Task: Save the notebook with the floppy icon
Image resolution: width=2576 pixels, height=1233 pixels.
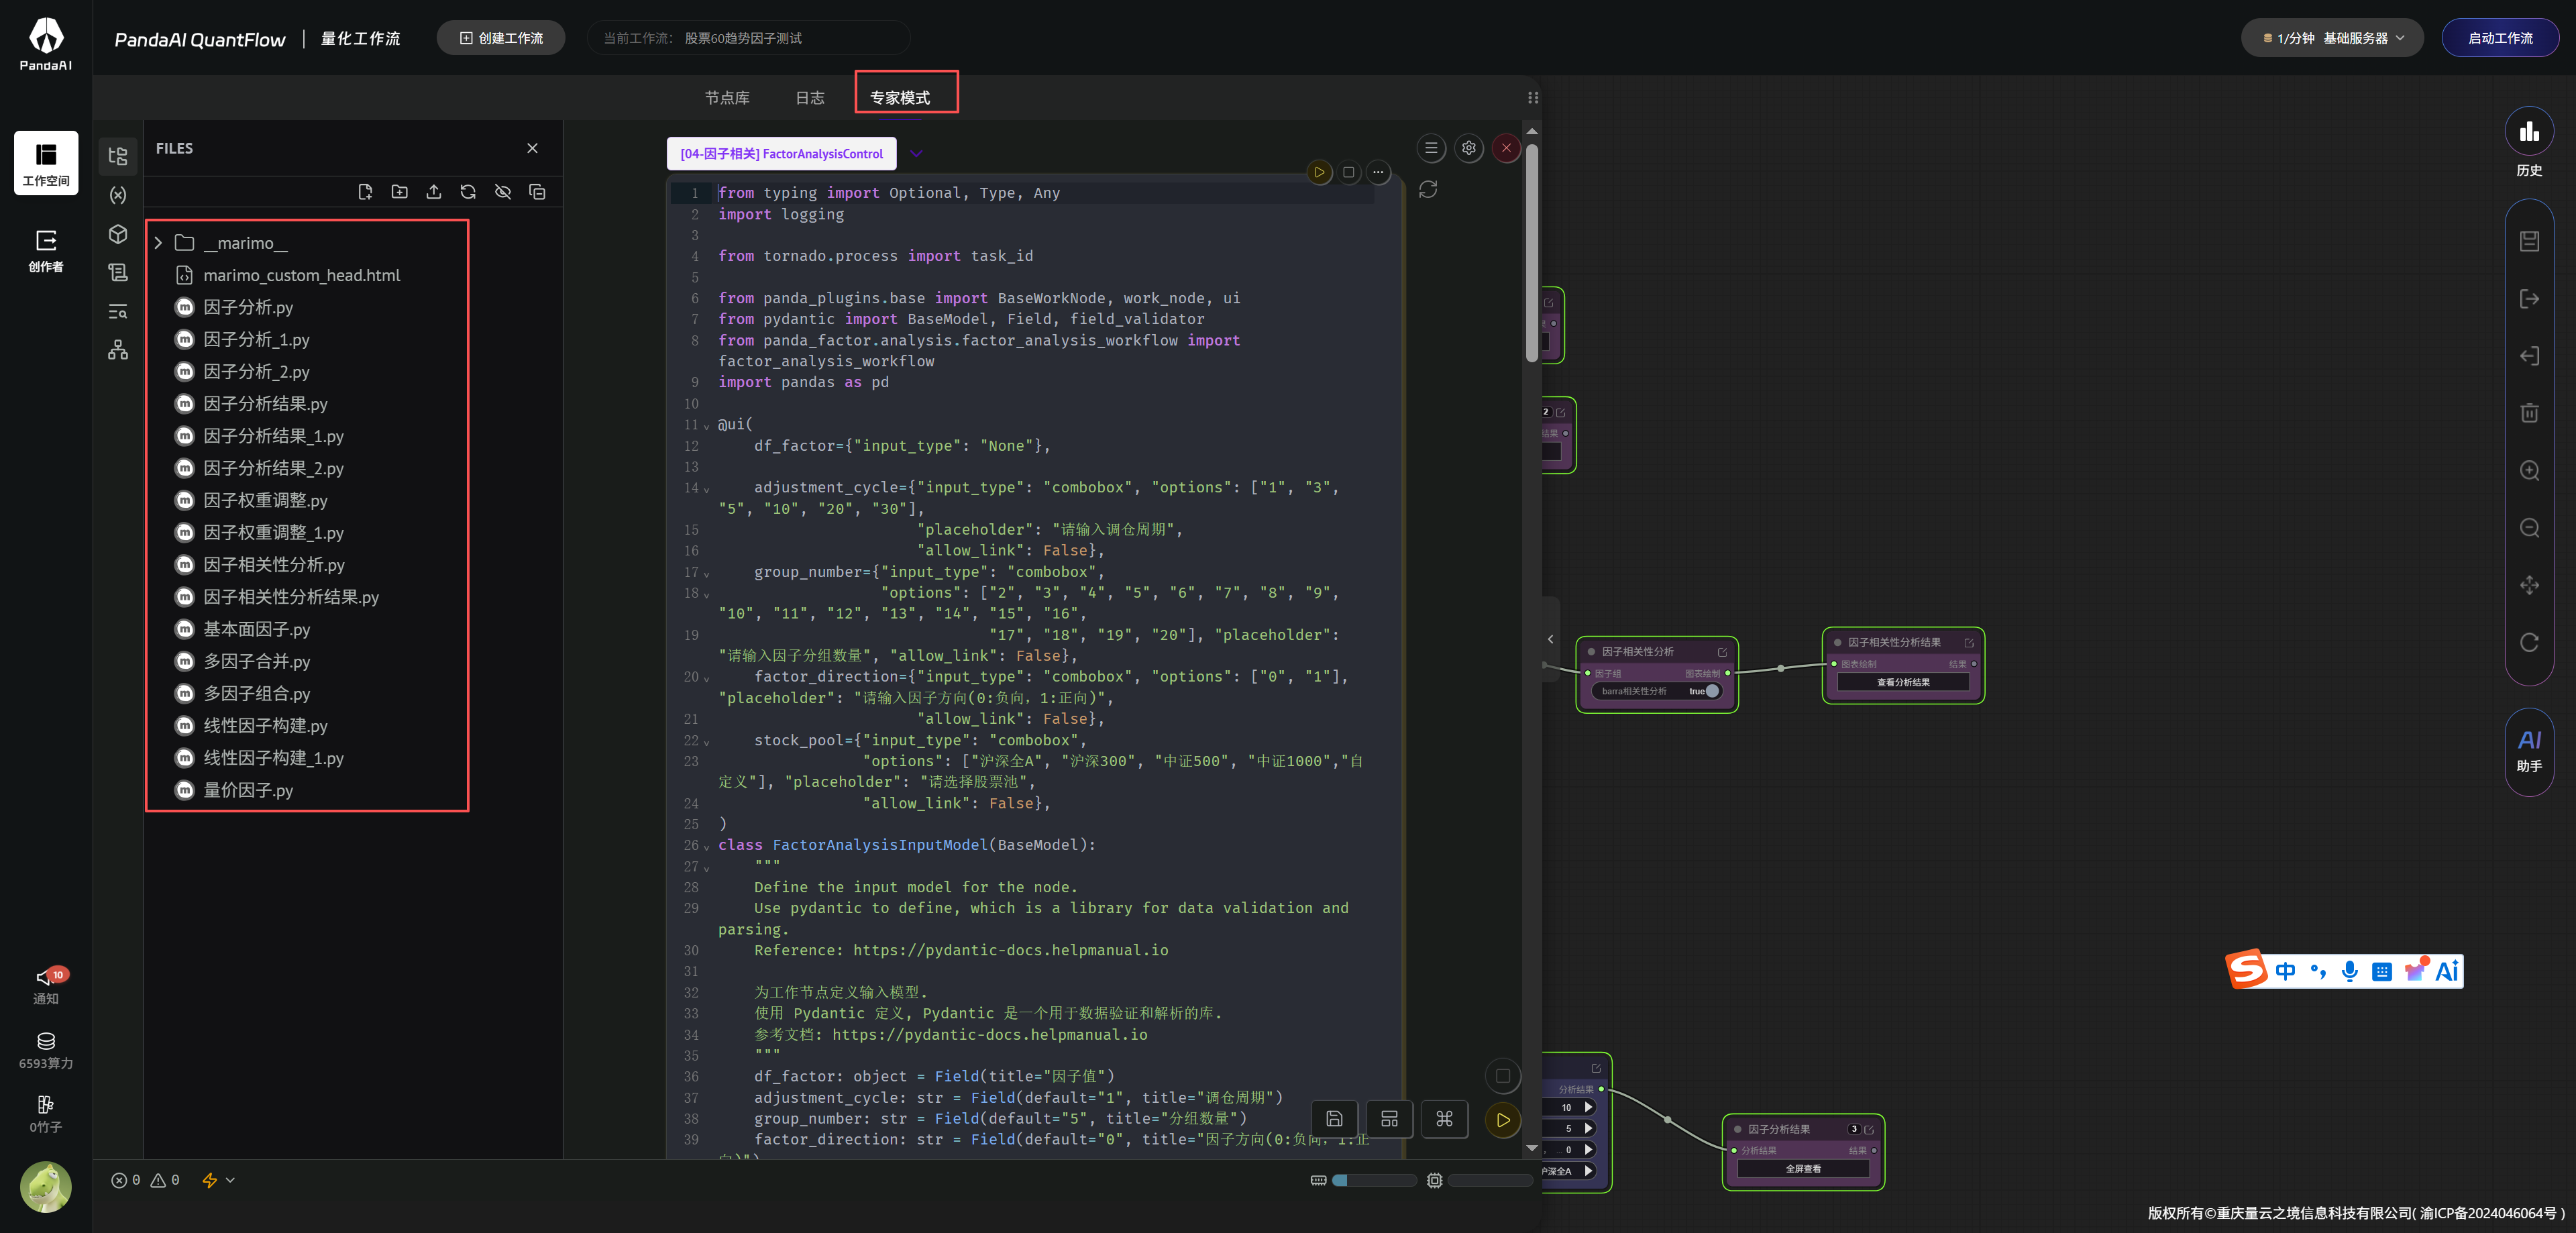Action: pyautogui.click(x=1335, y=1119)
